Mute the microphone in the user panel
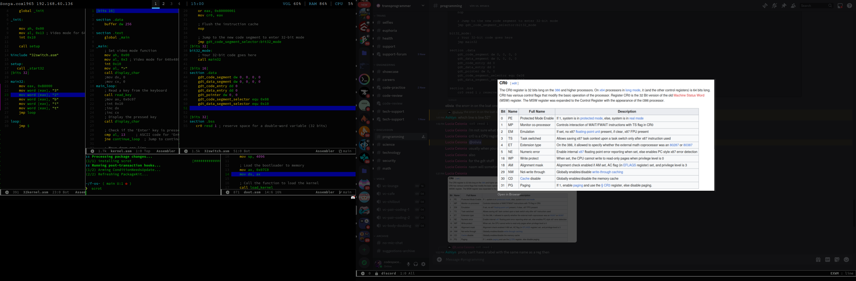This screenshot has height=281, width=856. [x=408, y=264]
